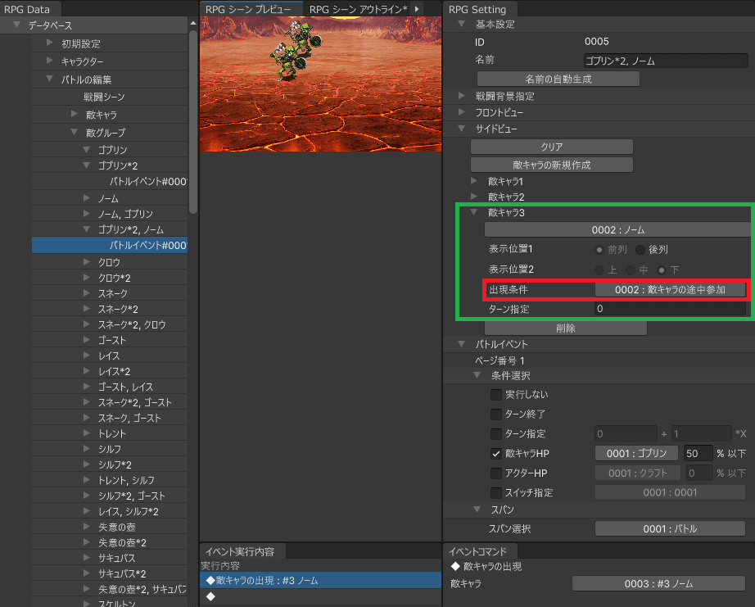The width and height of the screenshot is (755, 607).
Task: Collapse the 敵キャラ3 section
Action: click(475, 213)
